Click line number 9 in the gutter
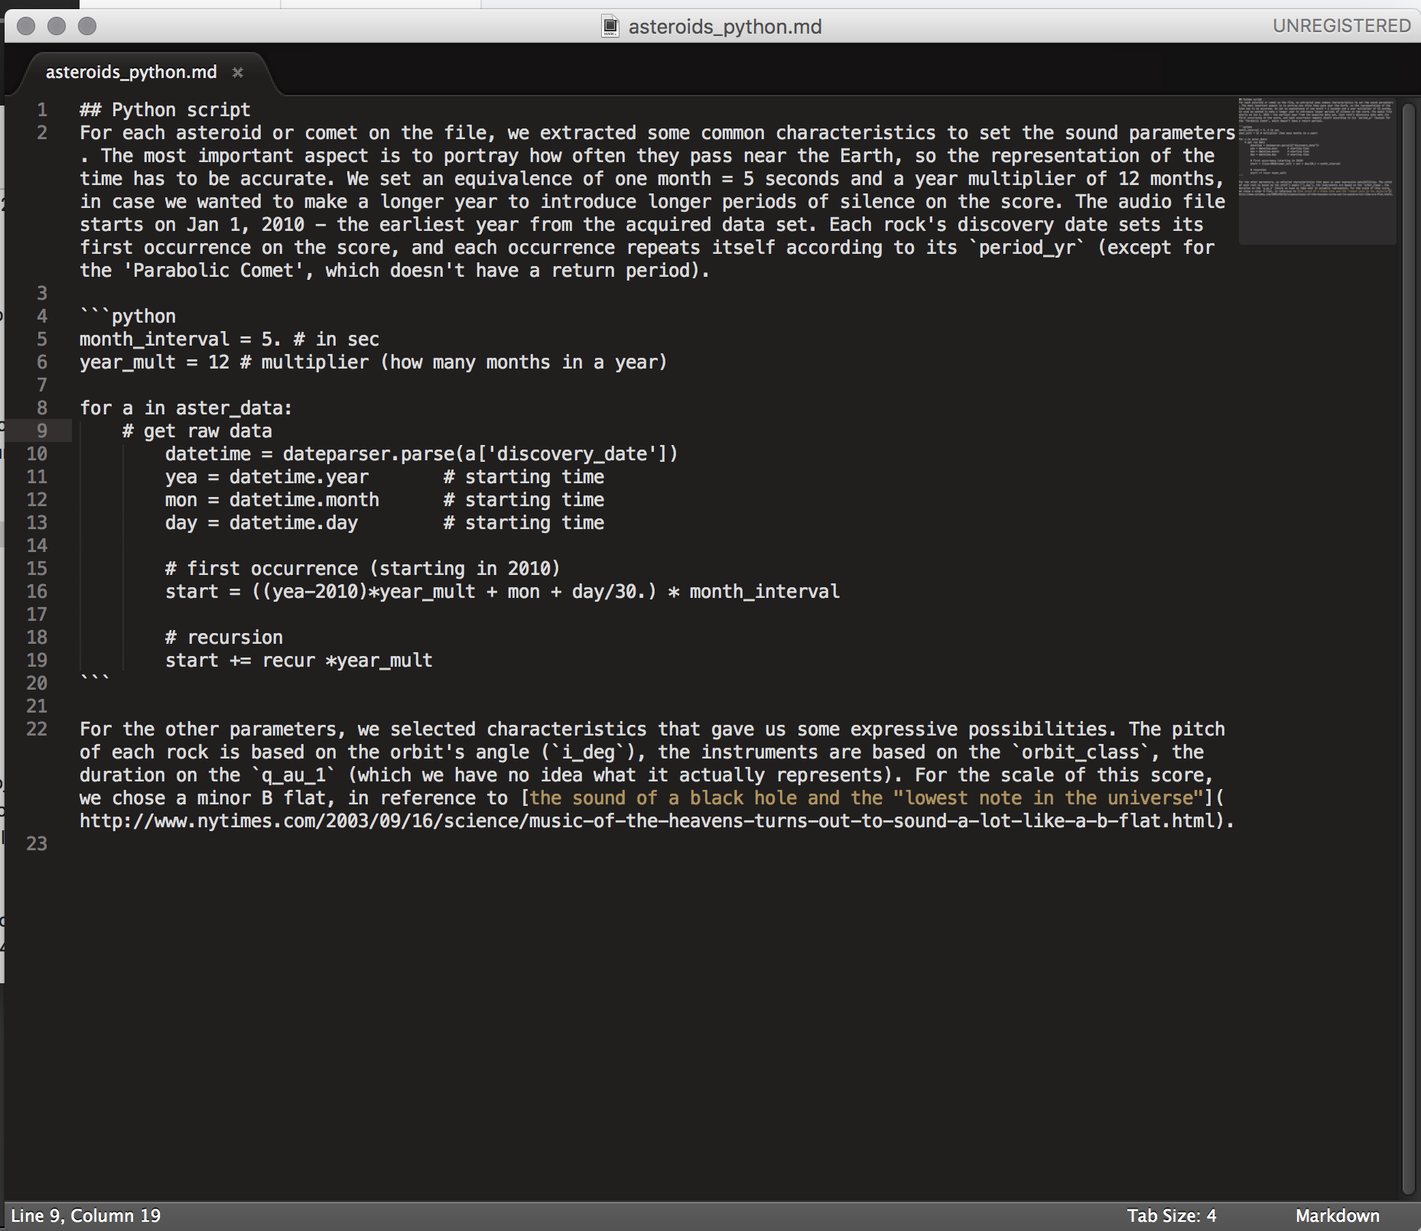The image size is (1421, 1231). [42, 431]
